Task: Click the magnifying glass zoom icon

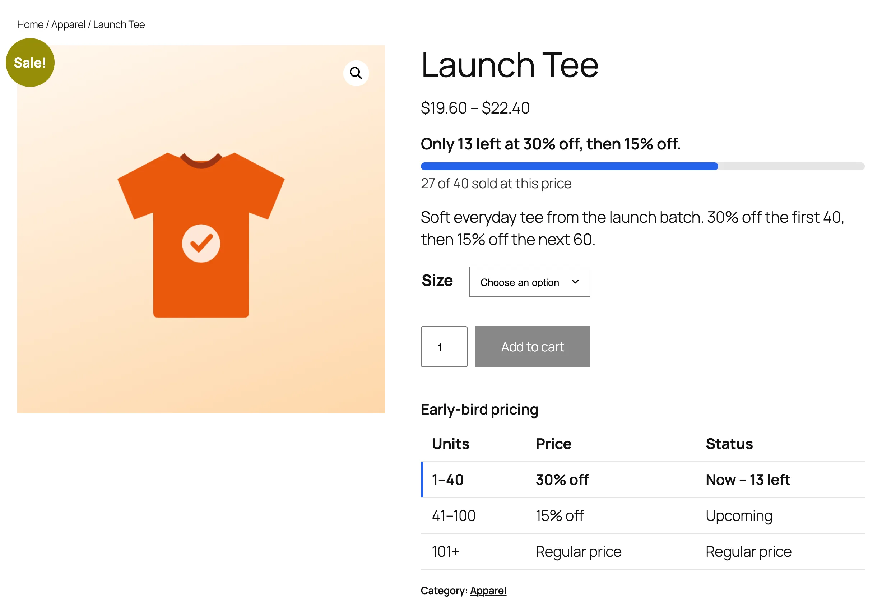Action: (x=356, y=73)
